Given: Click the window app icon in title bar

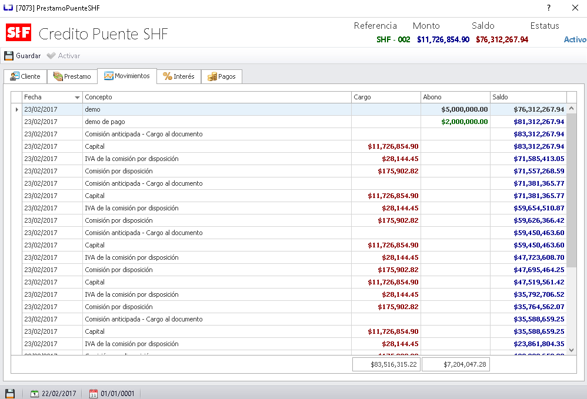Looking at the screenshot, I should tap(8, 8).
